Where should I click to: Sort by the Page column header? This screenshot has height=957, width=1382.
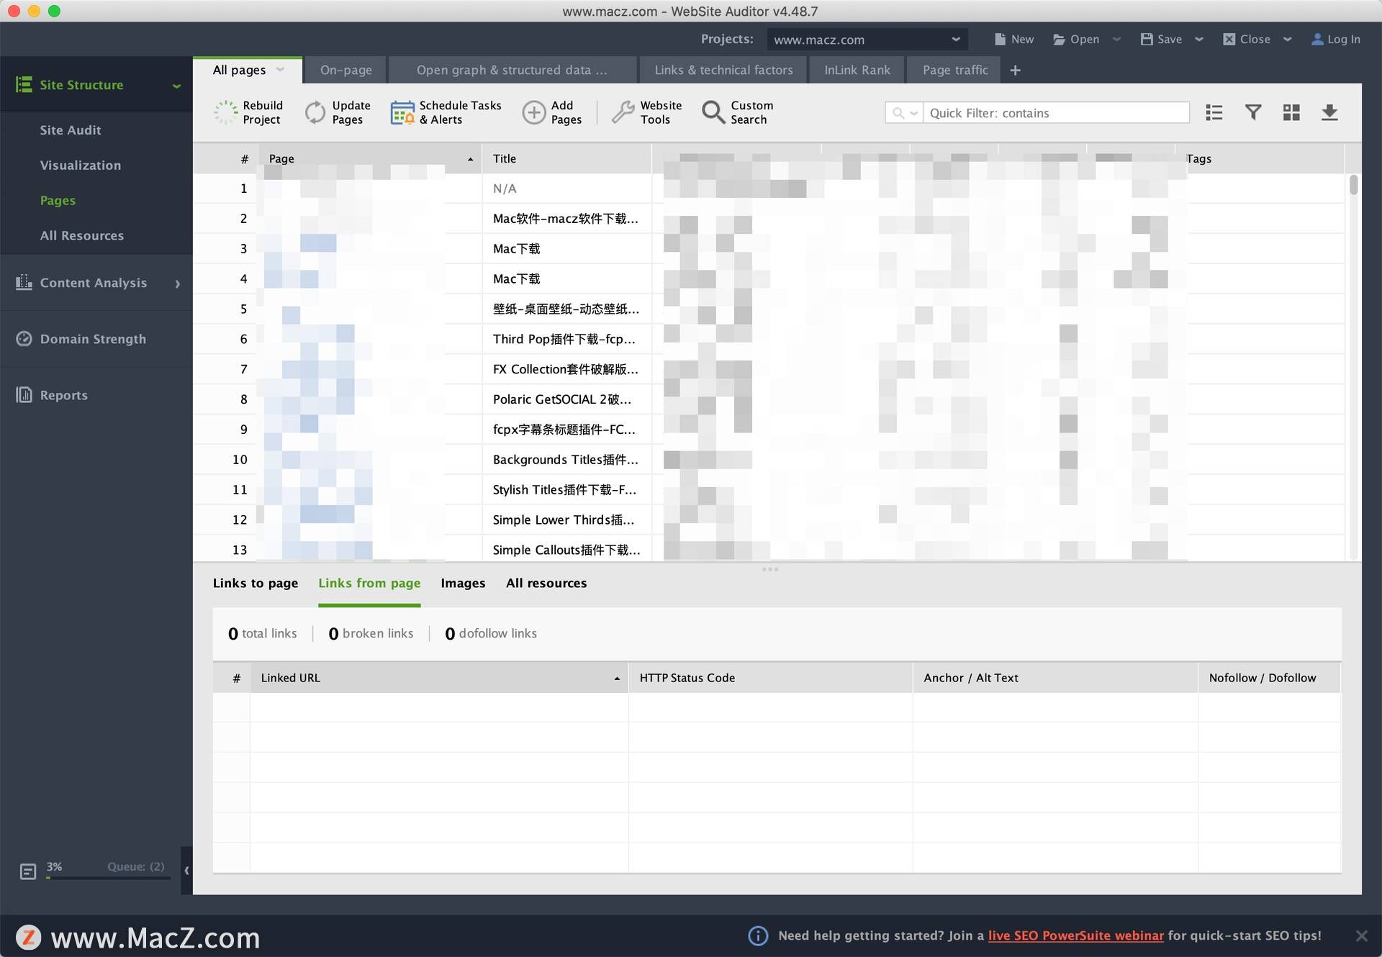[370, 158]
